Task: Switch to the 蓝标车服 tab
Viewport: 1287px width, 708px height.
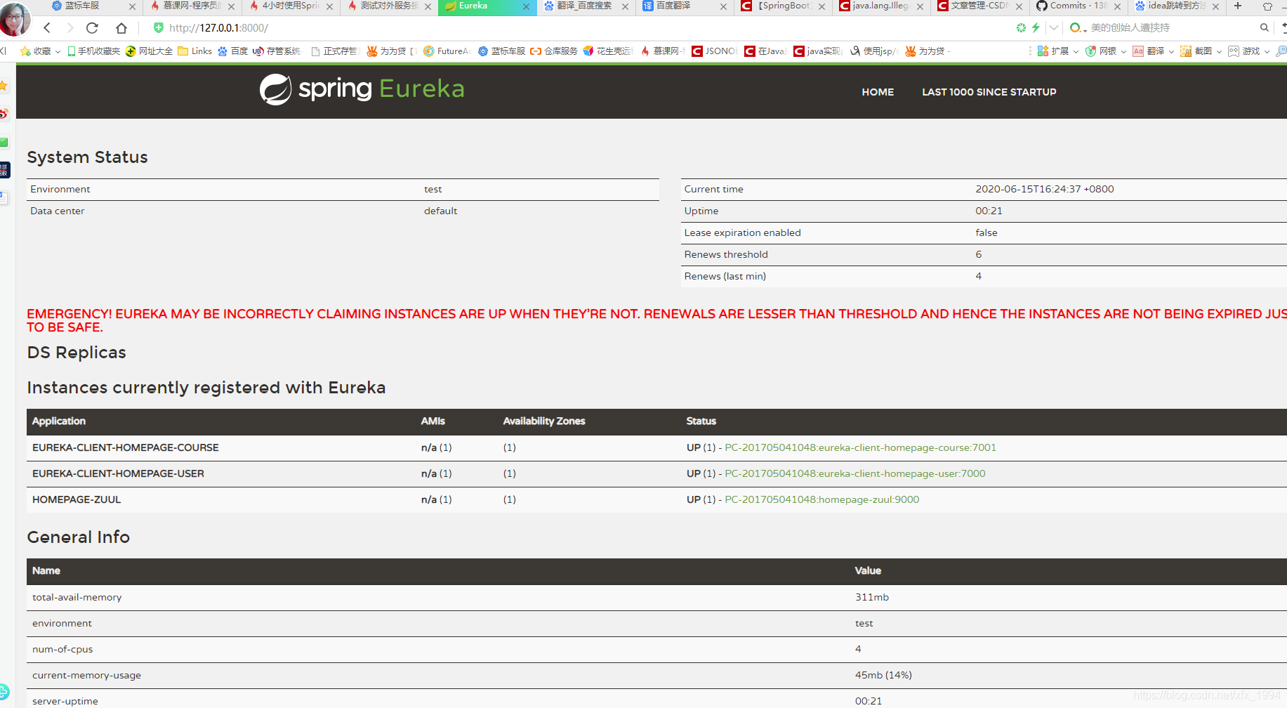Action: click(x=82, y=6)
